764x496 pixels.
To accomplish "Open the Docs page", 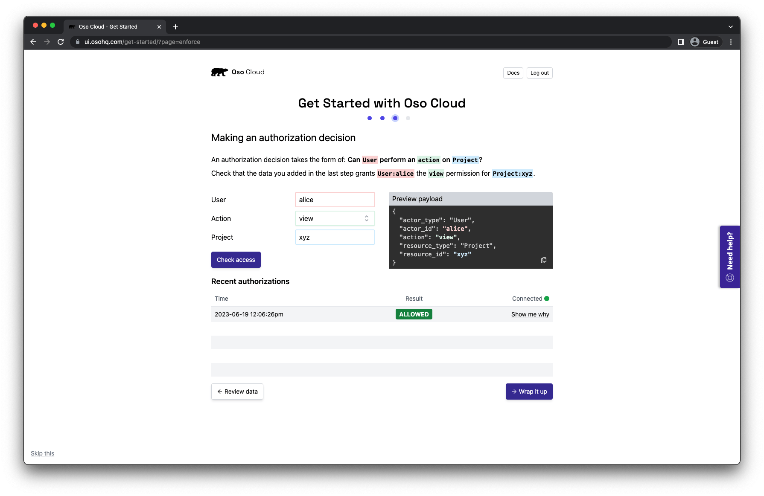I will pos(513,73).
